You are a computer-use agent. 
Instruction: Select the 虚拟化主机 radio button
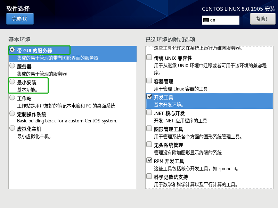coord(12,128)
